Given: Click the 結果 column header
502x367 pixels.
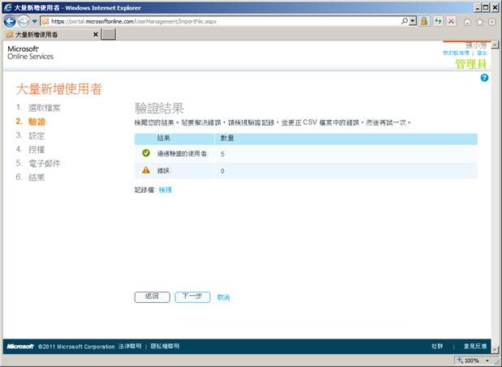Looking at the screenshot, I should tap(164, 138).
